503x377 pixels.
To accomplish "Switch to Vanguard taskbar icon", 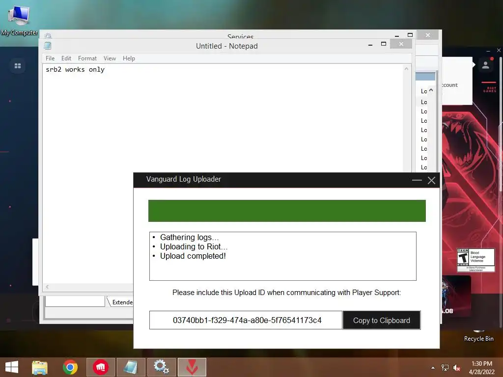I will coord(192,367).
